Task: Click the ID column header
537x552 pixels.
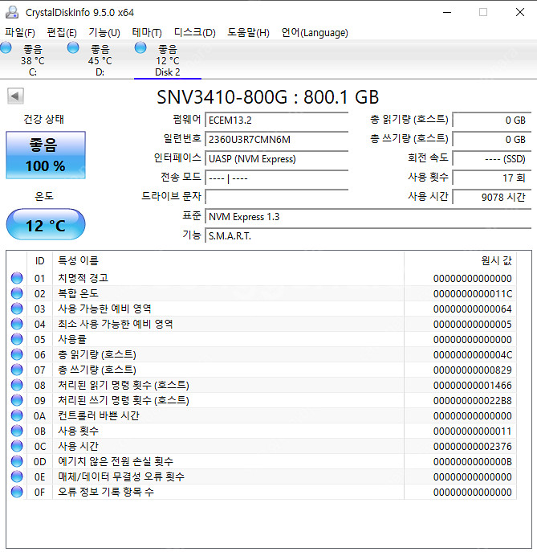Action: (40, 261)
